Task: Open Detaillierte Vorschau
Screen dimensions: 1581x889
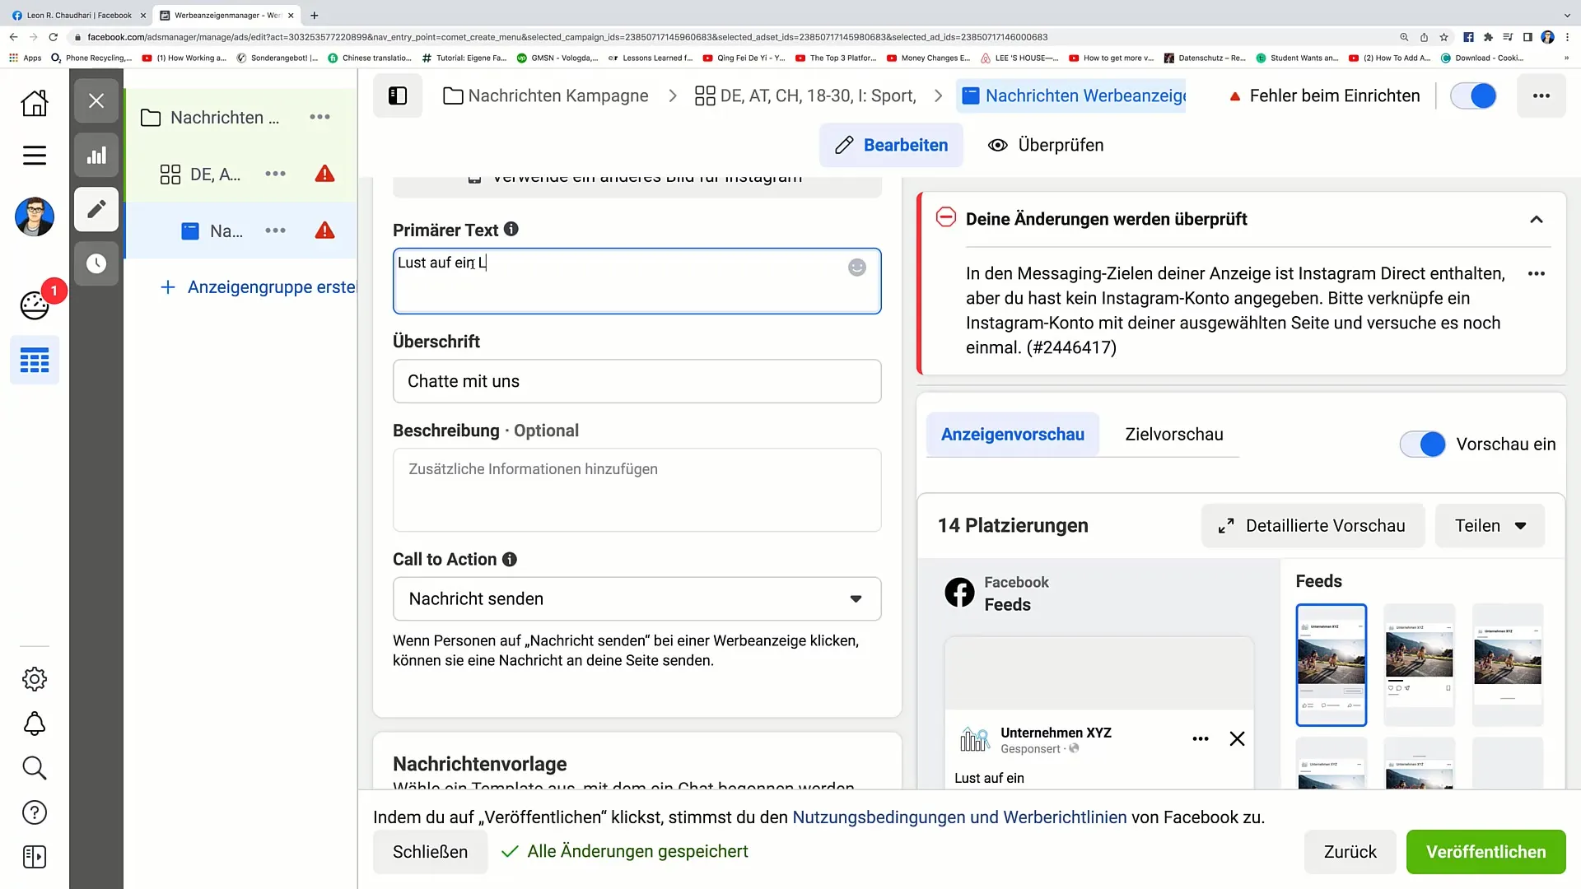Action: click(x=1313, y=525)
